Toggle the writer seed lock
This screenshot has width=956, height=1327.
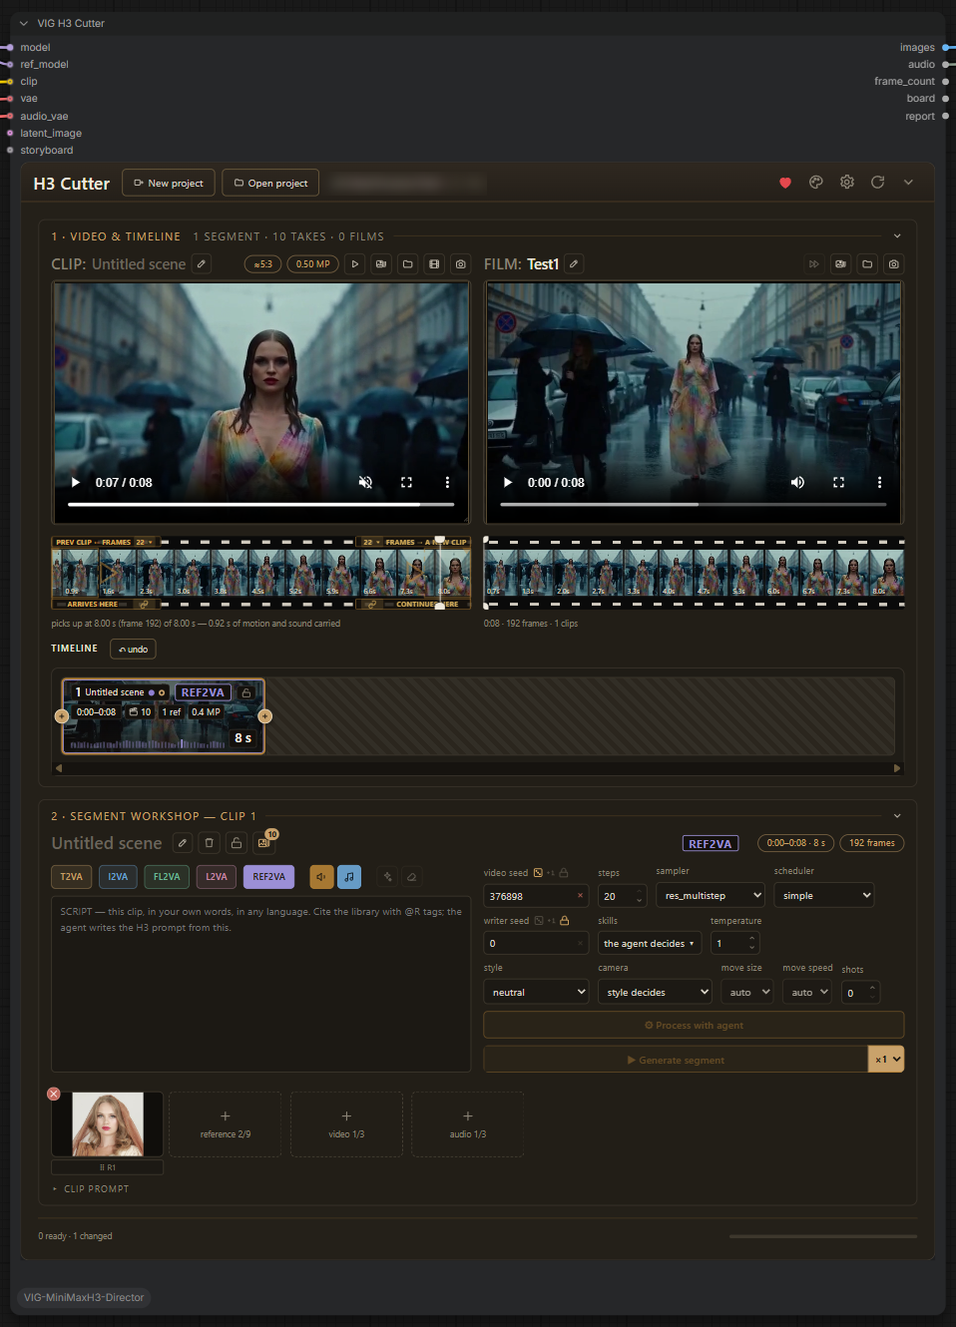(x=564, y=921)
